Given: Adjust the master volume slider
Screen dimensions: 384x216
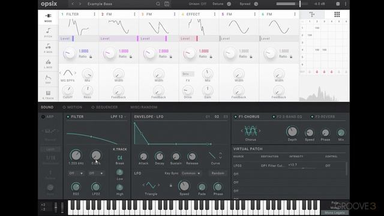Looking at the screenshot, I should pos(292,4).
